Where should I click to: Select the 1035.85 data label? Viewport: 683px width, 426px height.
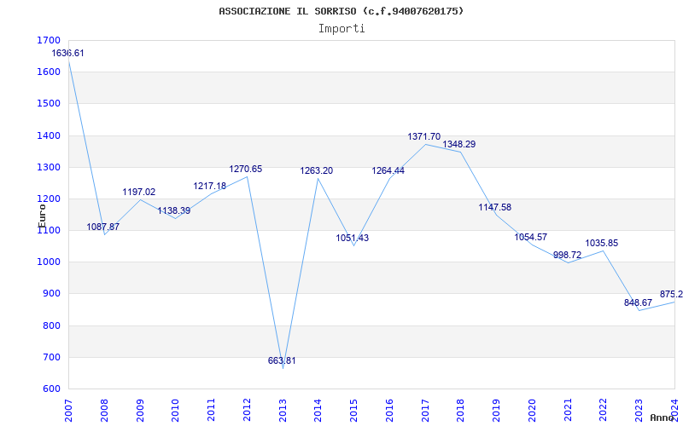pos(602,243)
